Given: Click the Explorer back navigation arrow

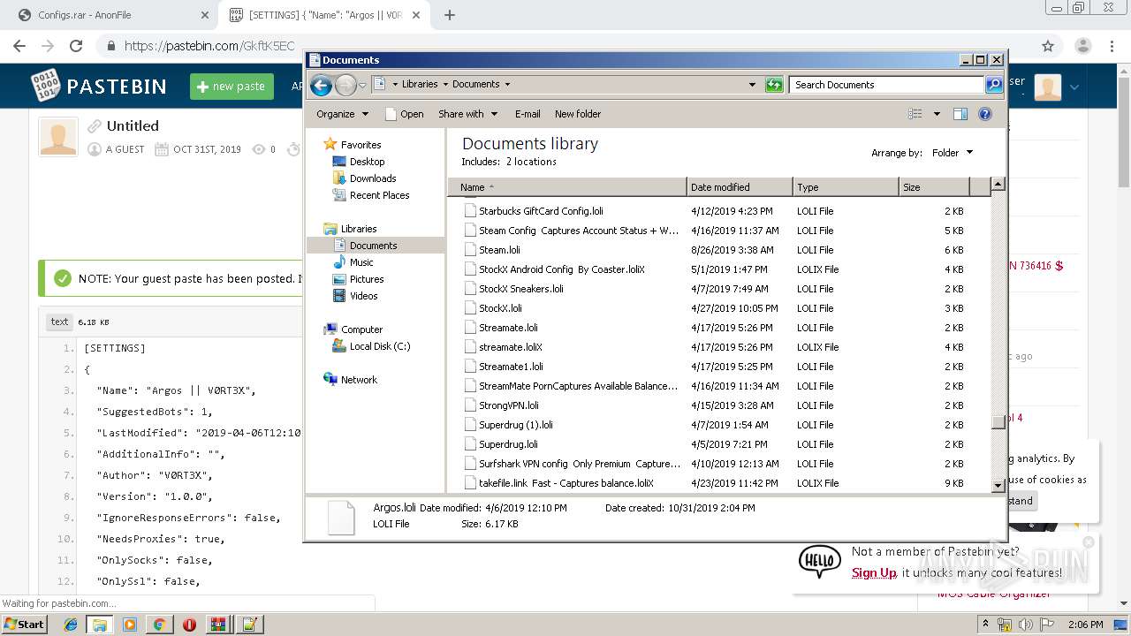Looking at the screenshot, I should click(x=322, y=85).
